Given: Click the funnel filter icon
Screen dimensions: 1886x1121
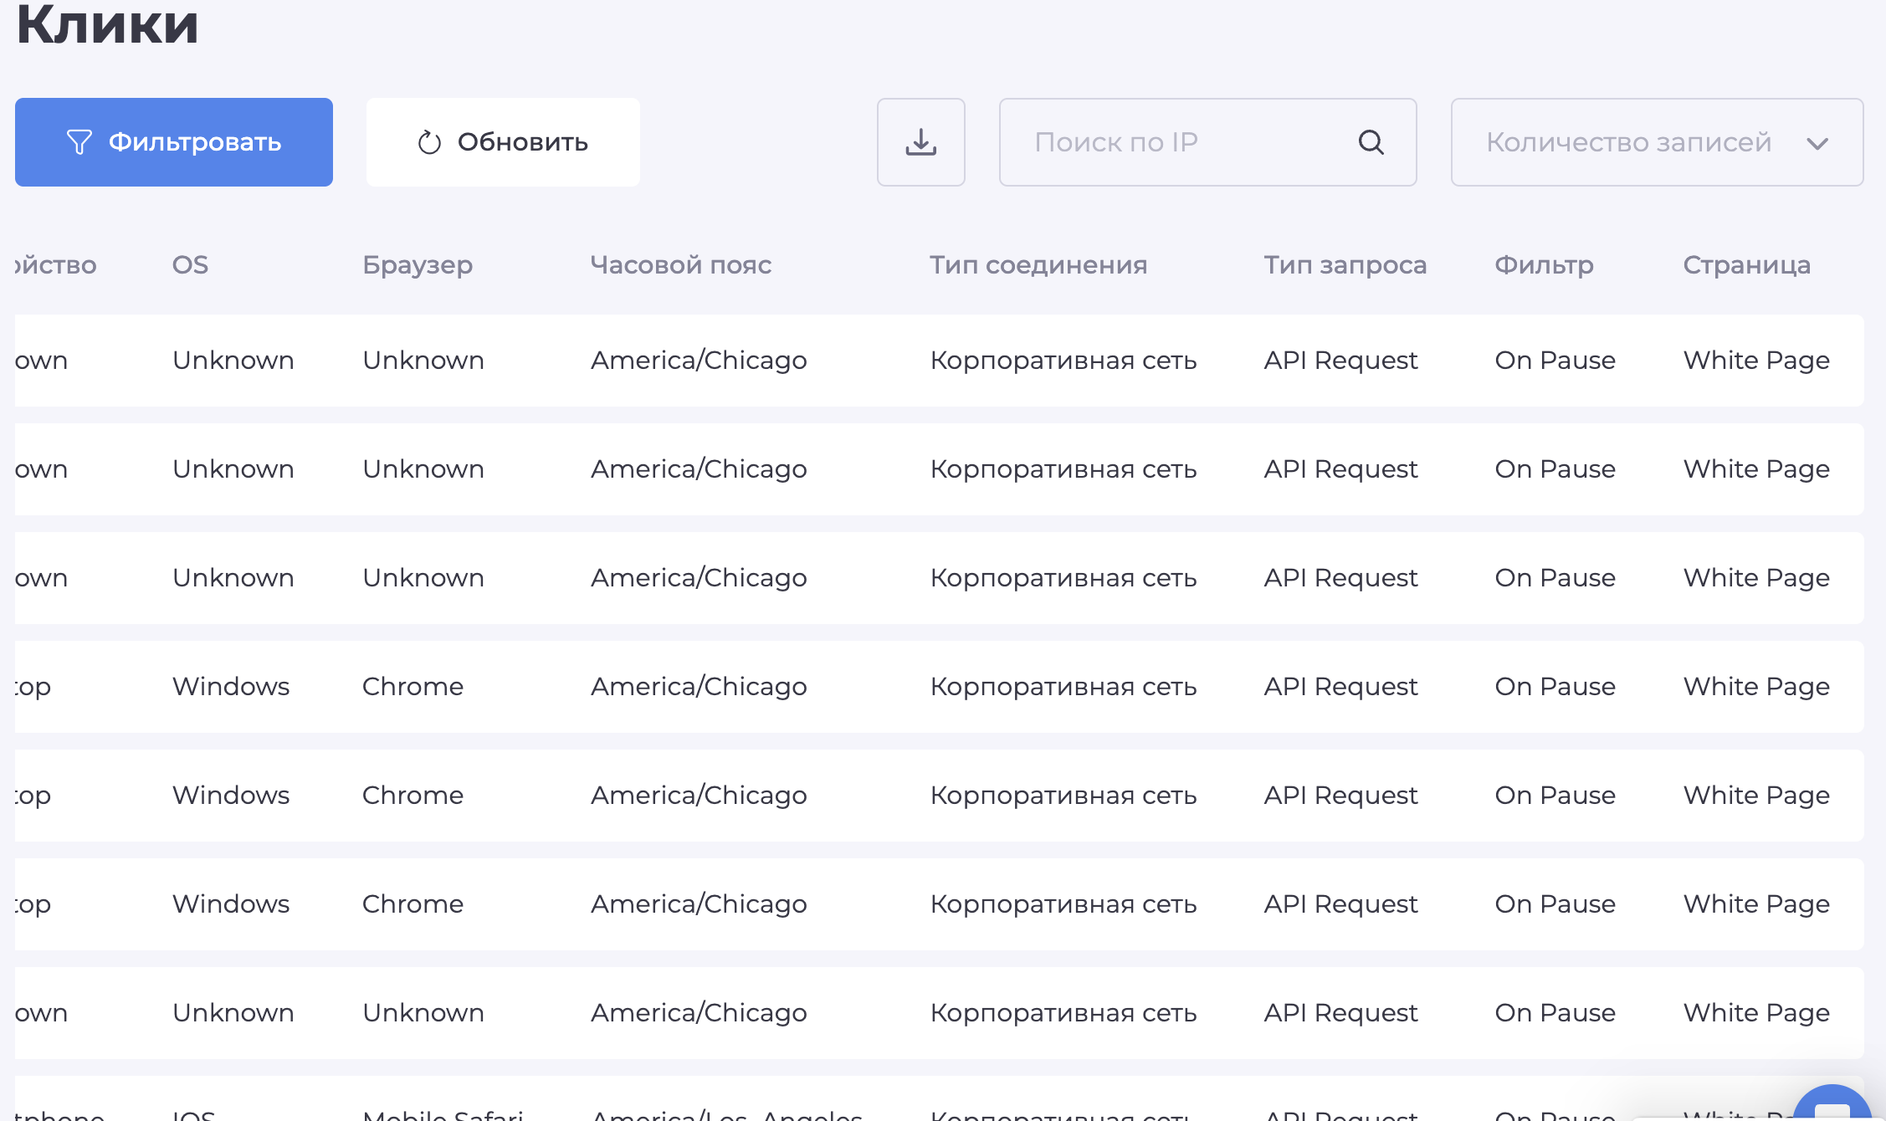Looking at the screenshot, I should coord(79,142).
